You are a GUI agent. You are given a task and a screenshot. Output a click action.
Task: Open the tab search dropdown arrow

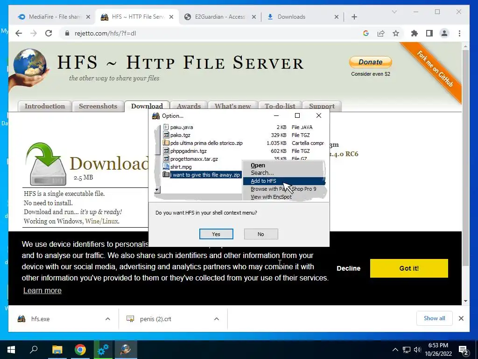[394, 12]
